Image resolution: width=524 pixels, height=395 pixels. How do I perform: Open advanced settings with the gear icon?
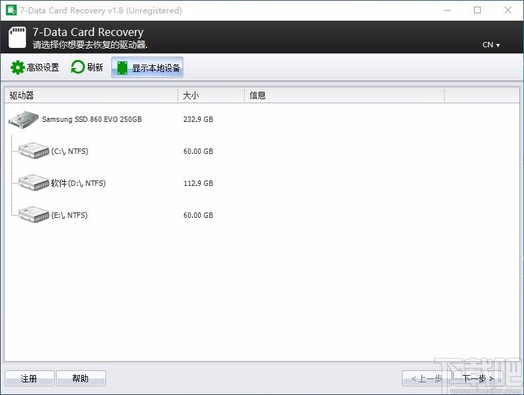[17, 67]
